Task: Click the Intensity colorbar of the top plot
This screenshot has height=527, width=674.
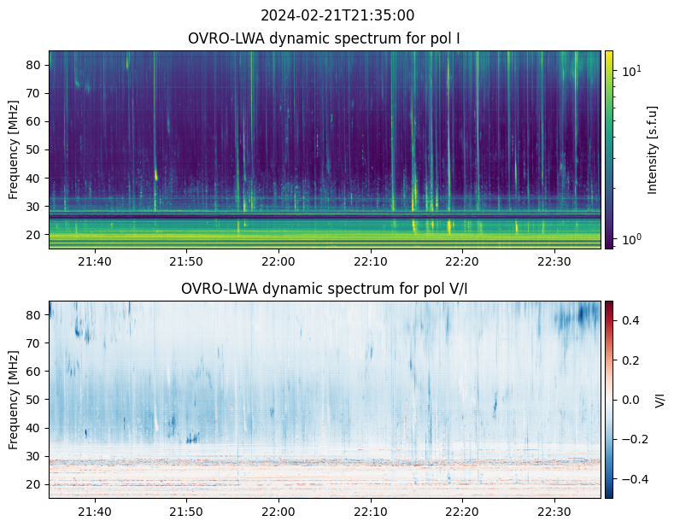Action: point(609,149)
